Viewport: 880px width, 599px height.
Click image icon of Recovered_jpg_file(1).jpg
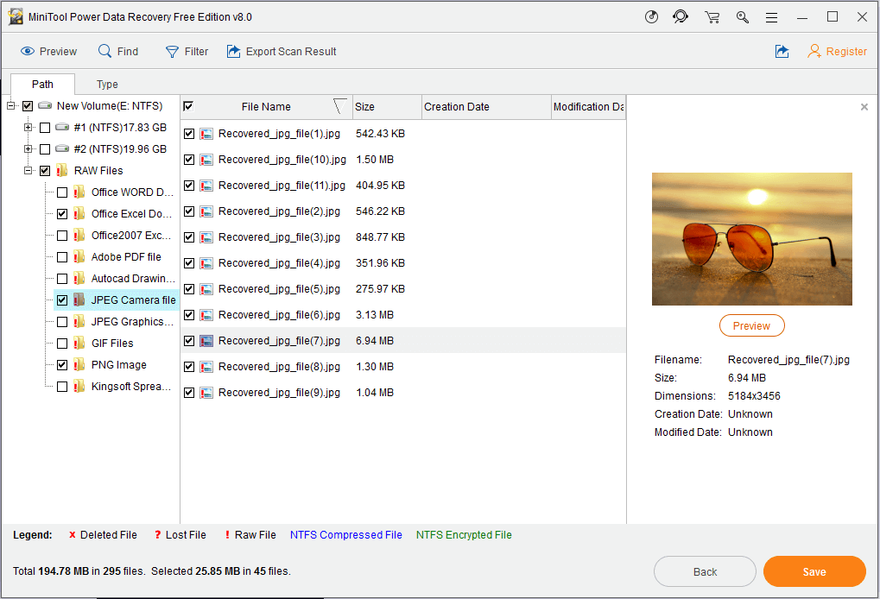[x=206, y=134]
